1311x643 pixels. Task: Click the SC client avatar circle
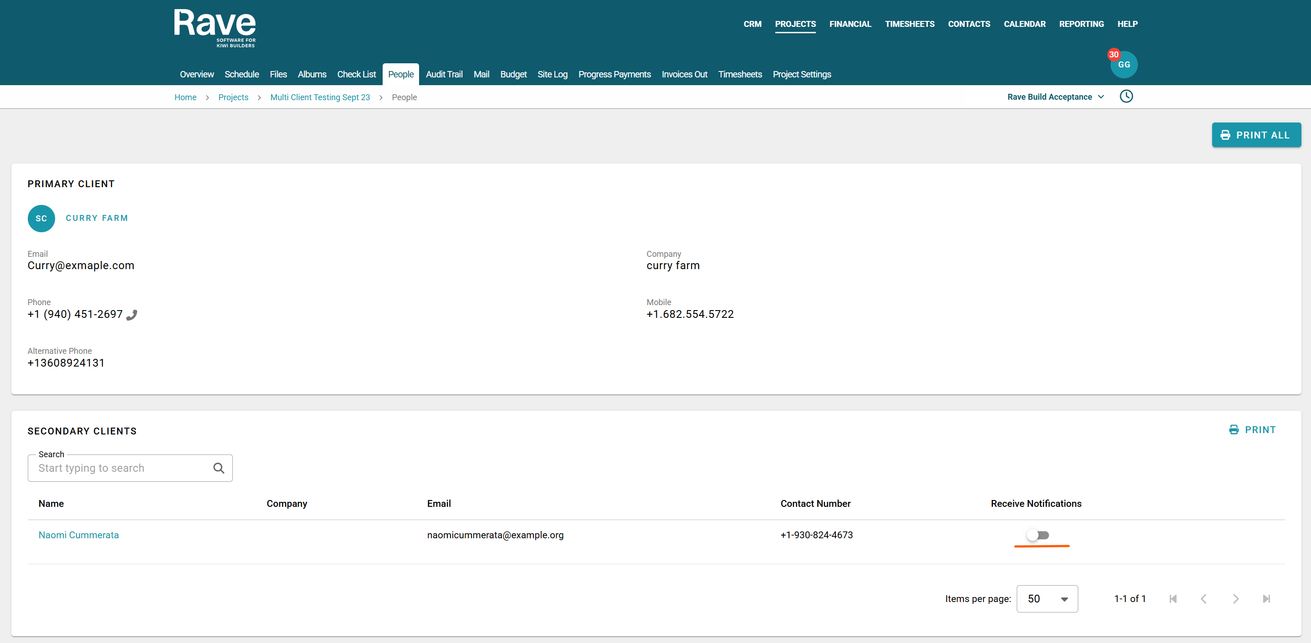[41, 218]
